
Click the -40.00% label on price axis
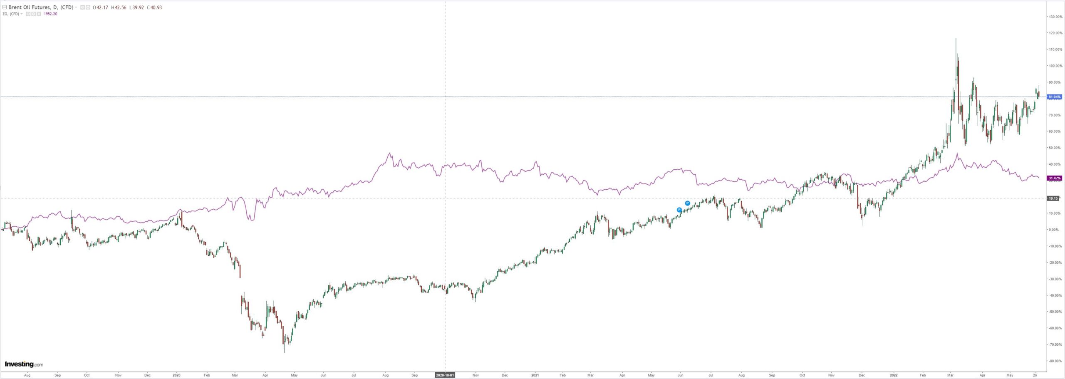[x=1055, y=296]
